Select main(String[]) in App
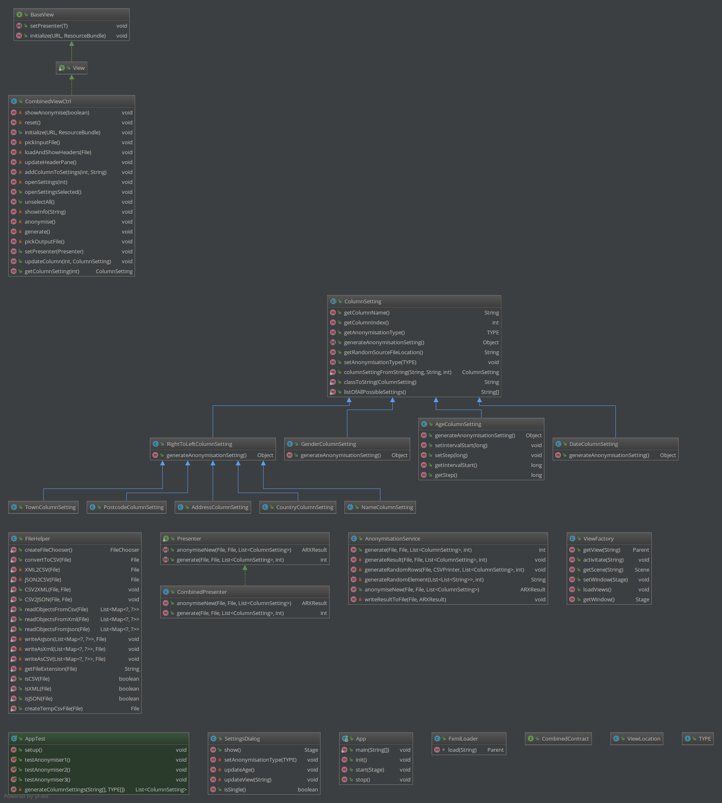This screenshot has height=803, width=722. coord(376,750)
